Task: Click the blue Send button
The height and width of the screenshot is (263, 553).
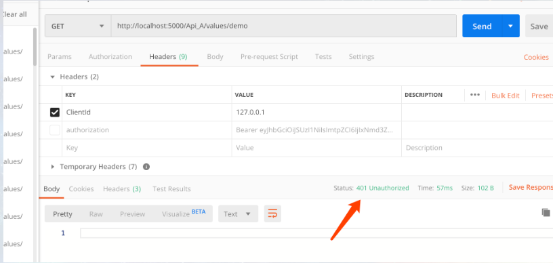Action: pyautogui.click(x=482, y=26)
